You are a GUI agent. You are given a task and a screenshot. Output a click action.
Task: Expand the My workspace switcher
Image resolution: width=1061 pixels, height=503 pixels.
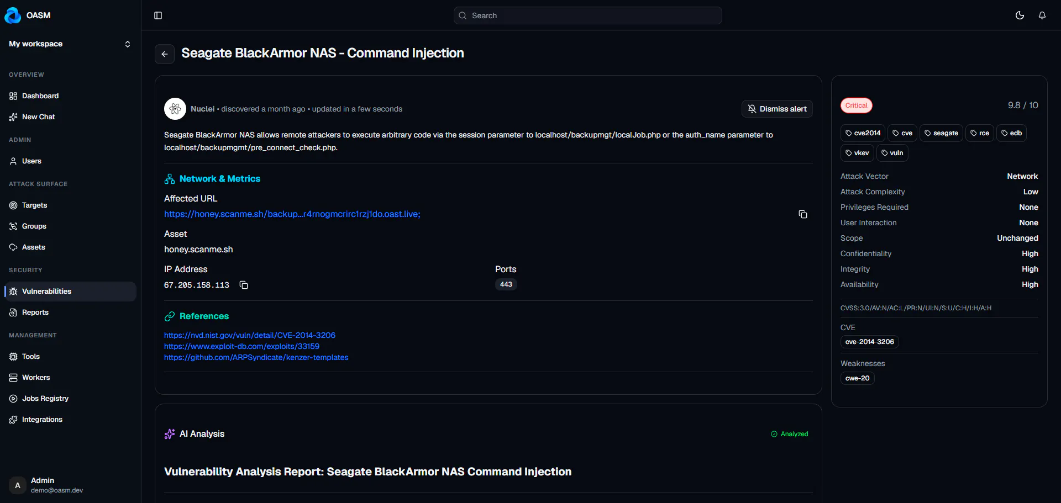[x=70, y=44]
